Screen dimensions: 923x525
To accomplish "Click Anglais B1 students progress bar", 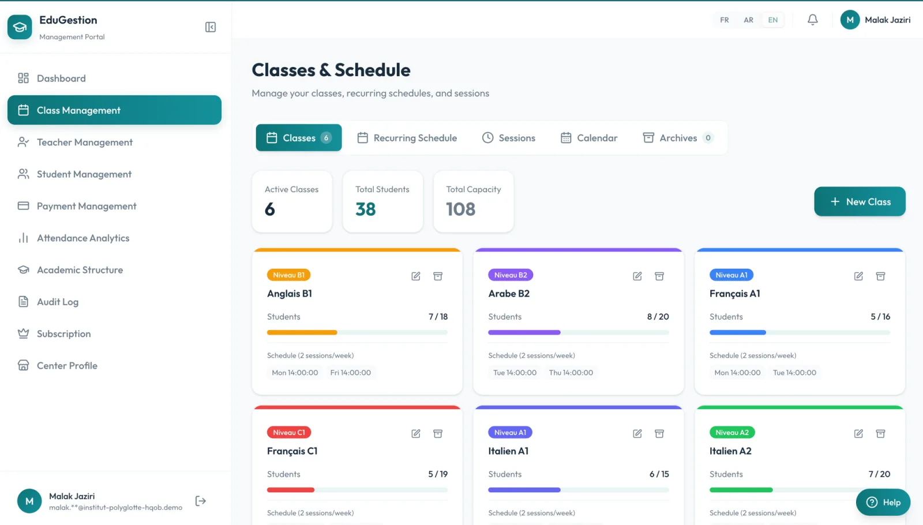I will click(357, 332).
